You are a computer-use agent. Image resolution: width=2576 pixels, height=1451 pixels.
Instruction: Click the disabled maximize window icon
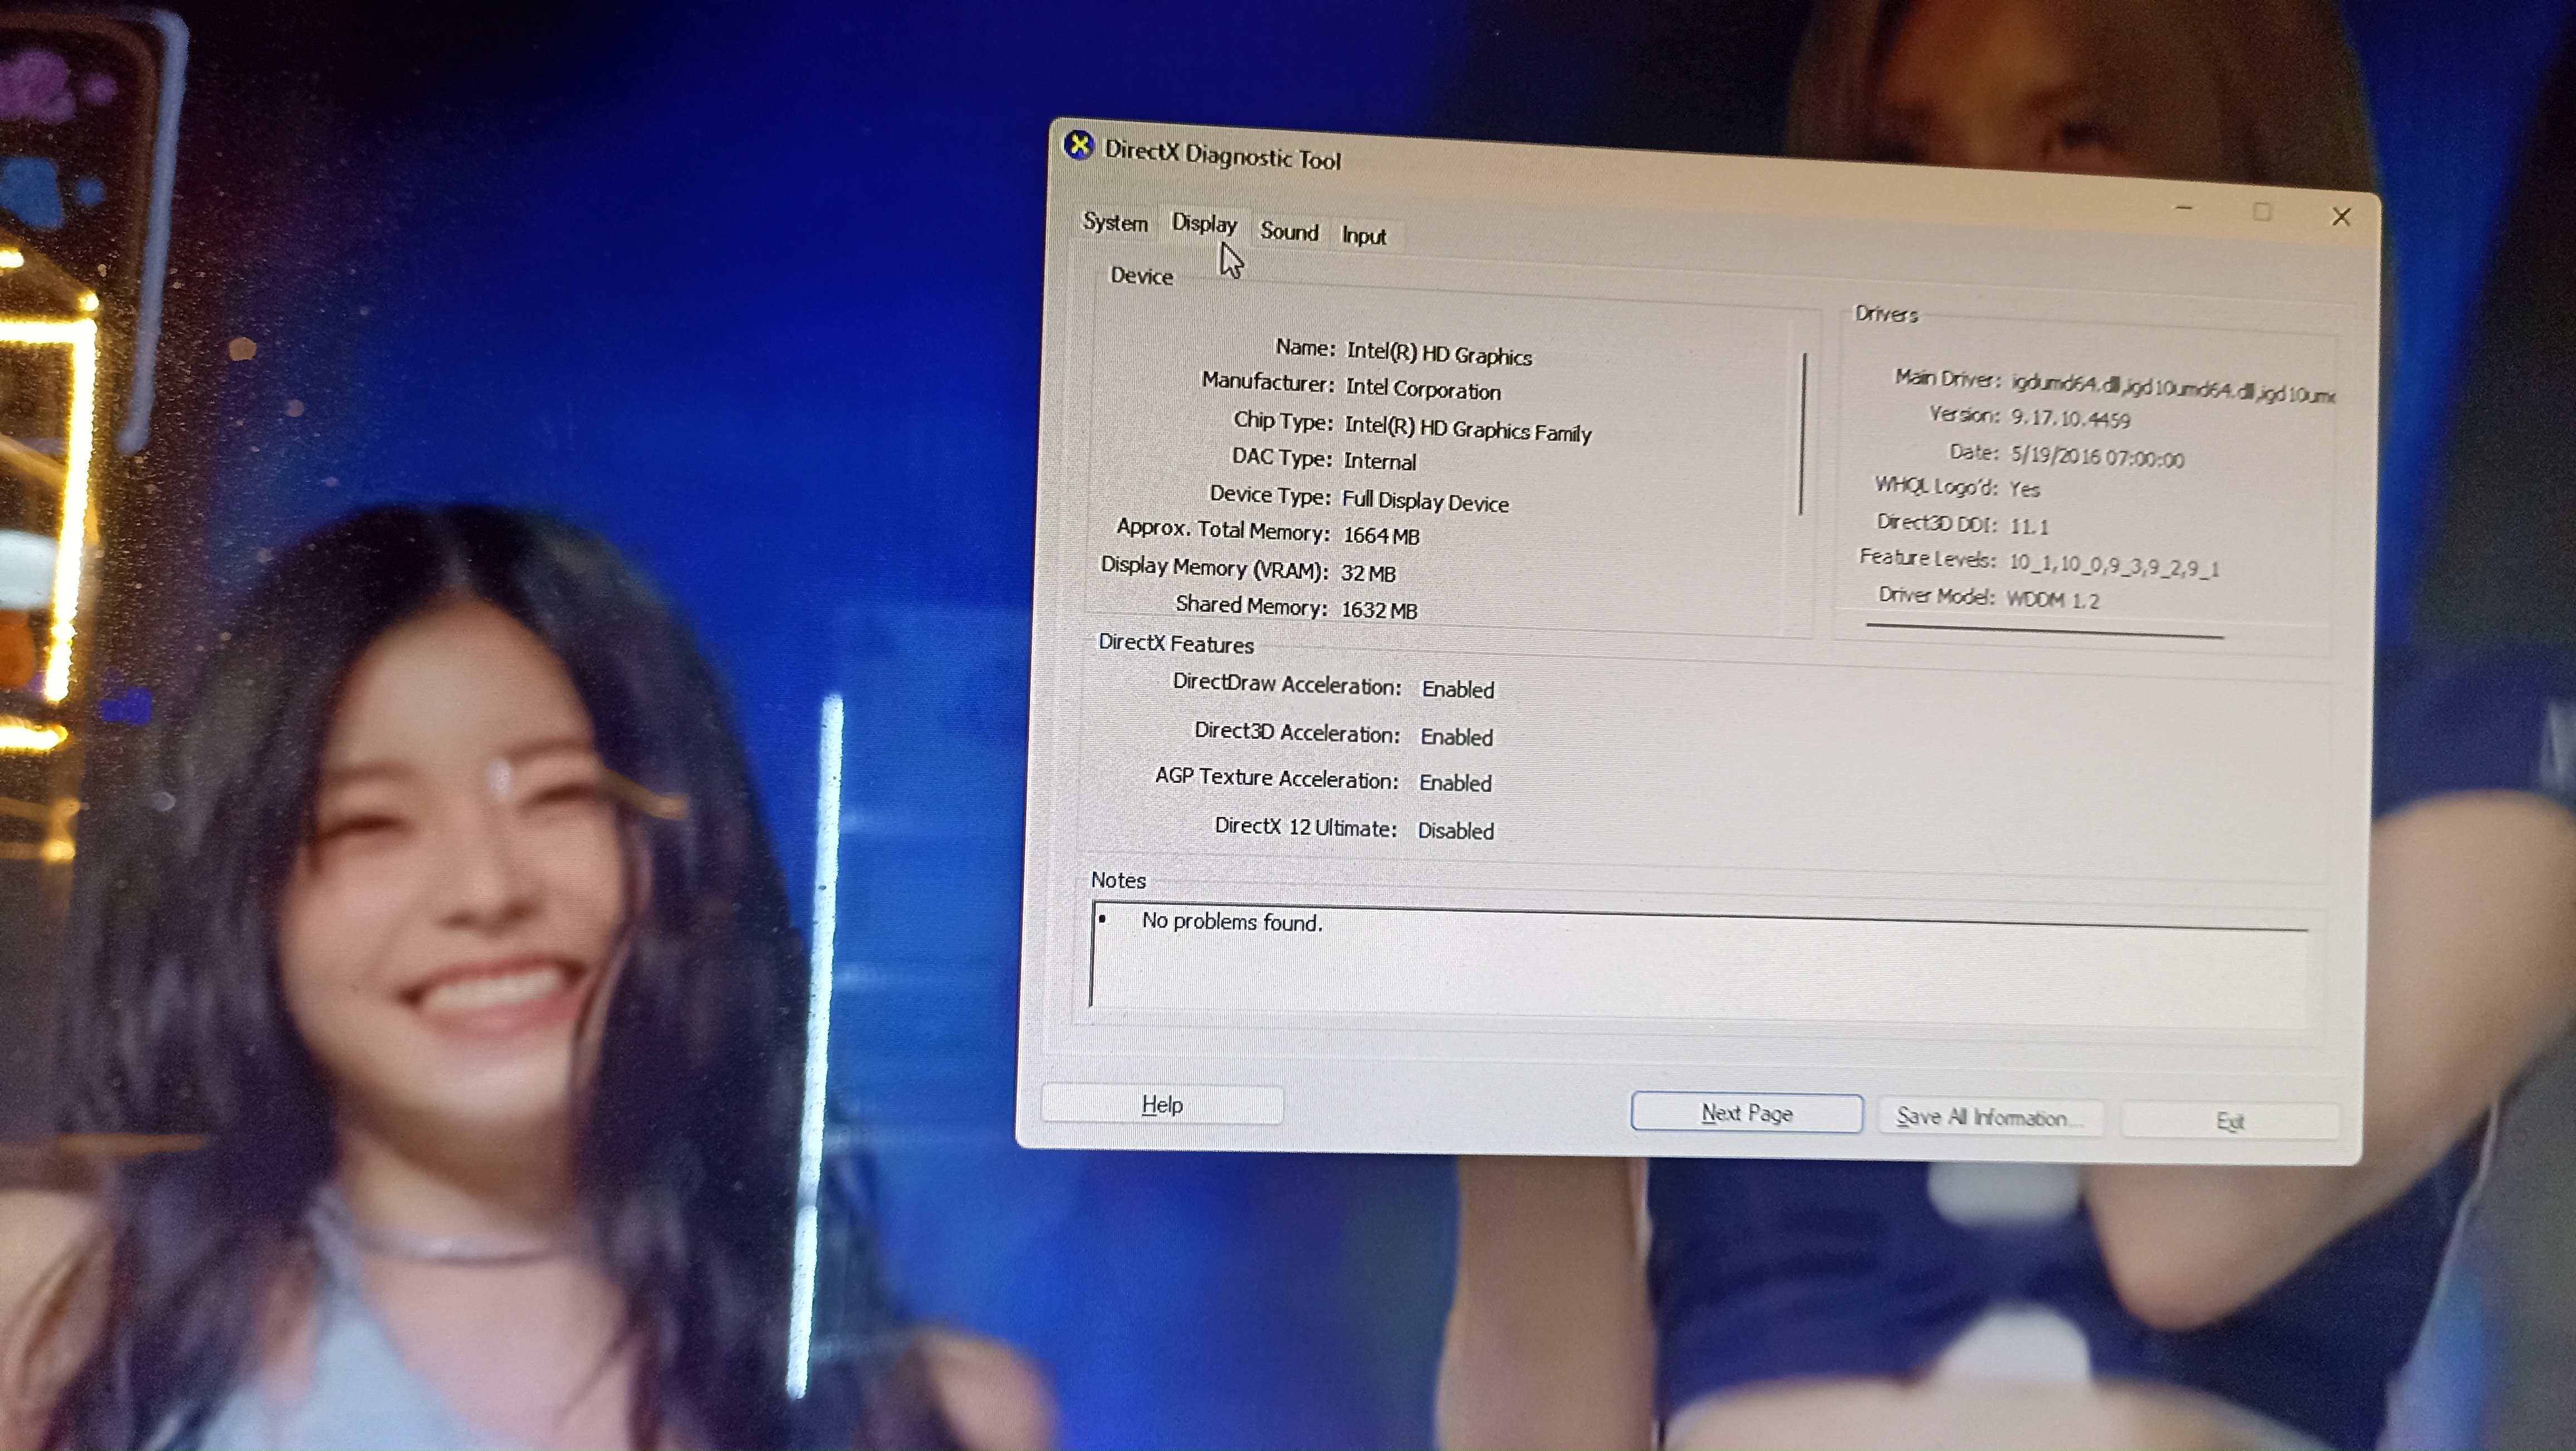click(2262, 212)
